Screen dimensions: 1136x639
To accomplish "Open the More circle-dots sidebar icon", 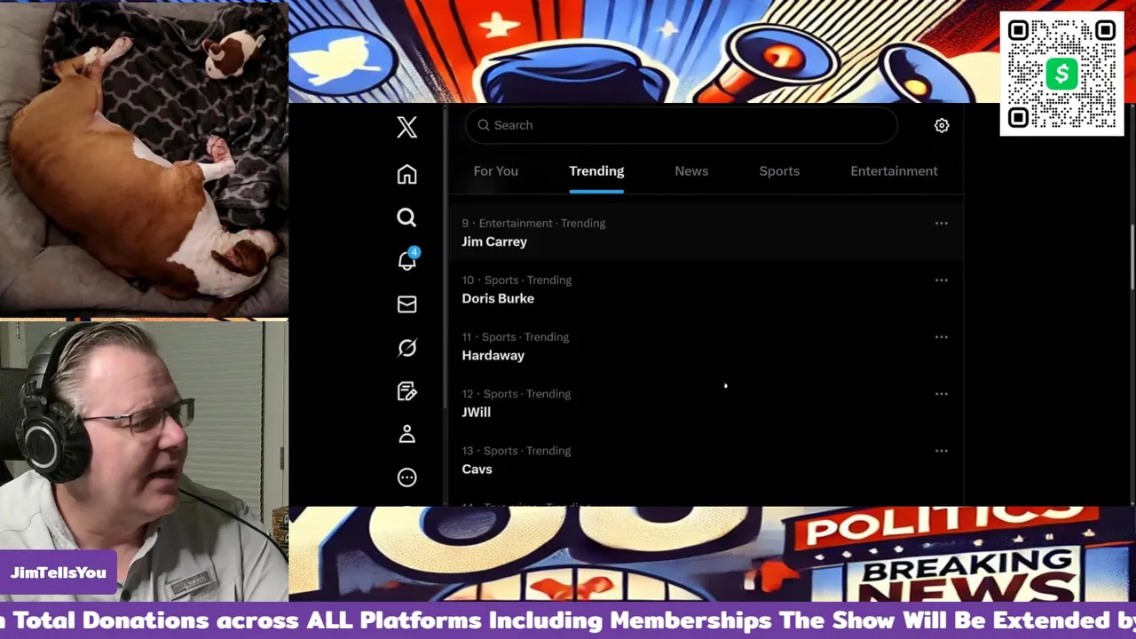I will [406, 477].
